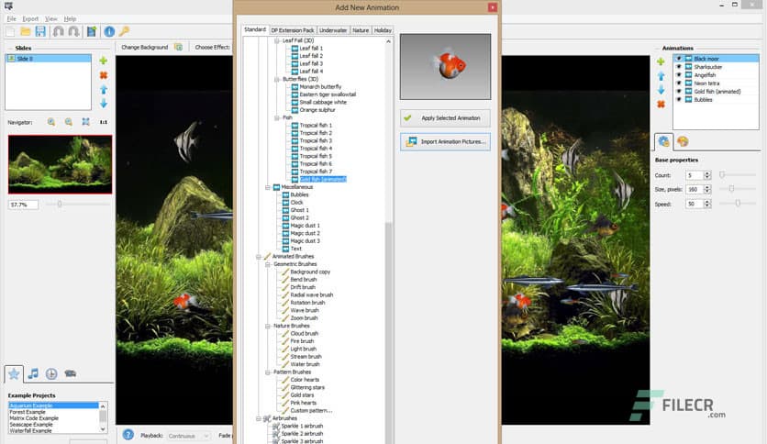This screenshot has width=767, height=444.
Task: Click the export/publish toolbar icon
Action: (x=92, y=32)
